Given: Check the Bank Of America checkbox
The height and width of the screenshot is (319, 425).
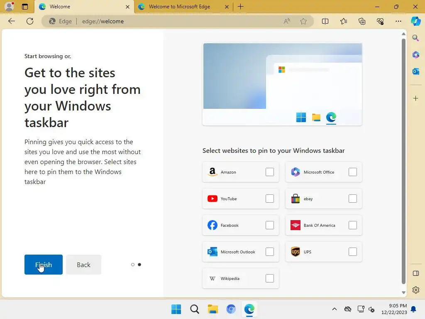Looking at the screenshot, I should [353, 225].
